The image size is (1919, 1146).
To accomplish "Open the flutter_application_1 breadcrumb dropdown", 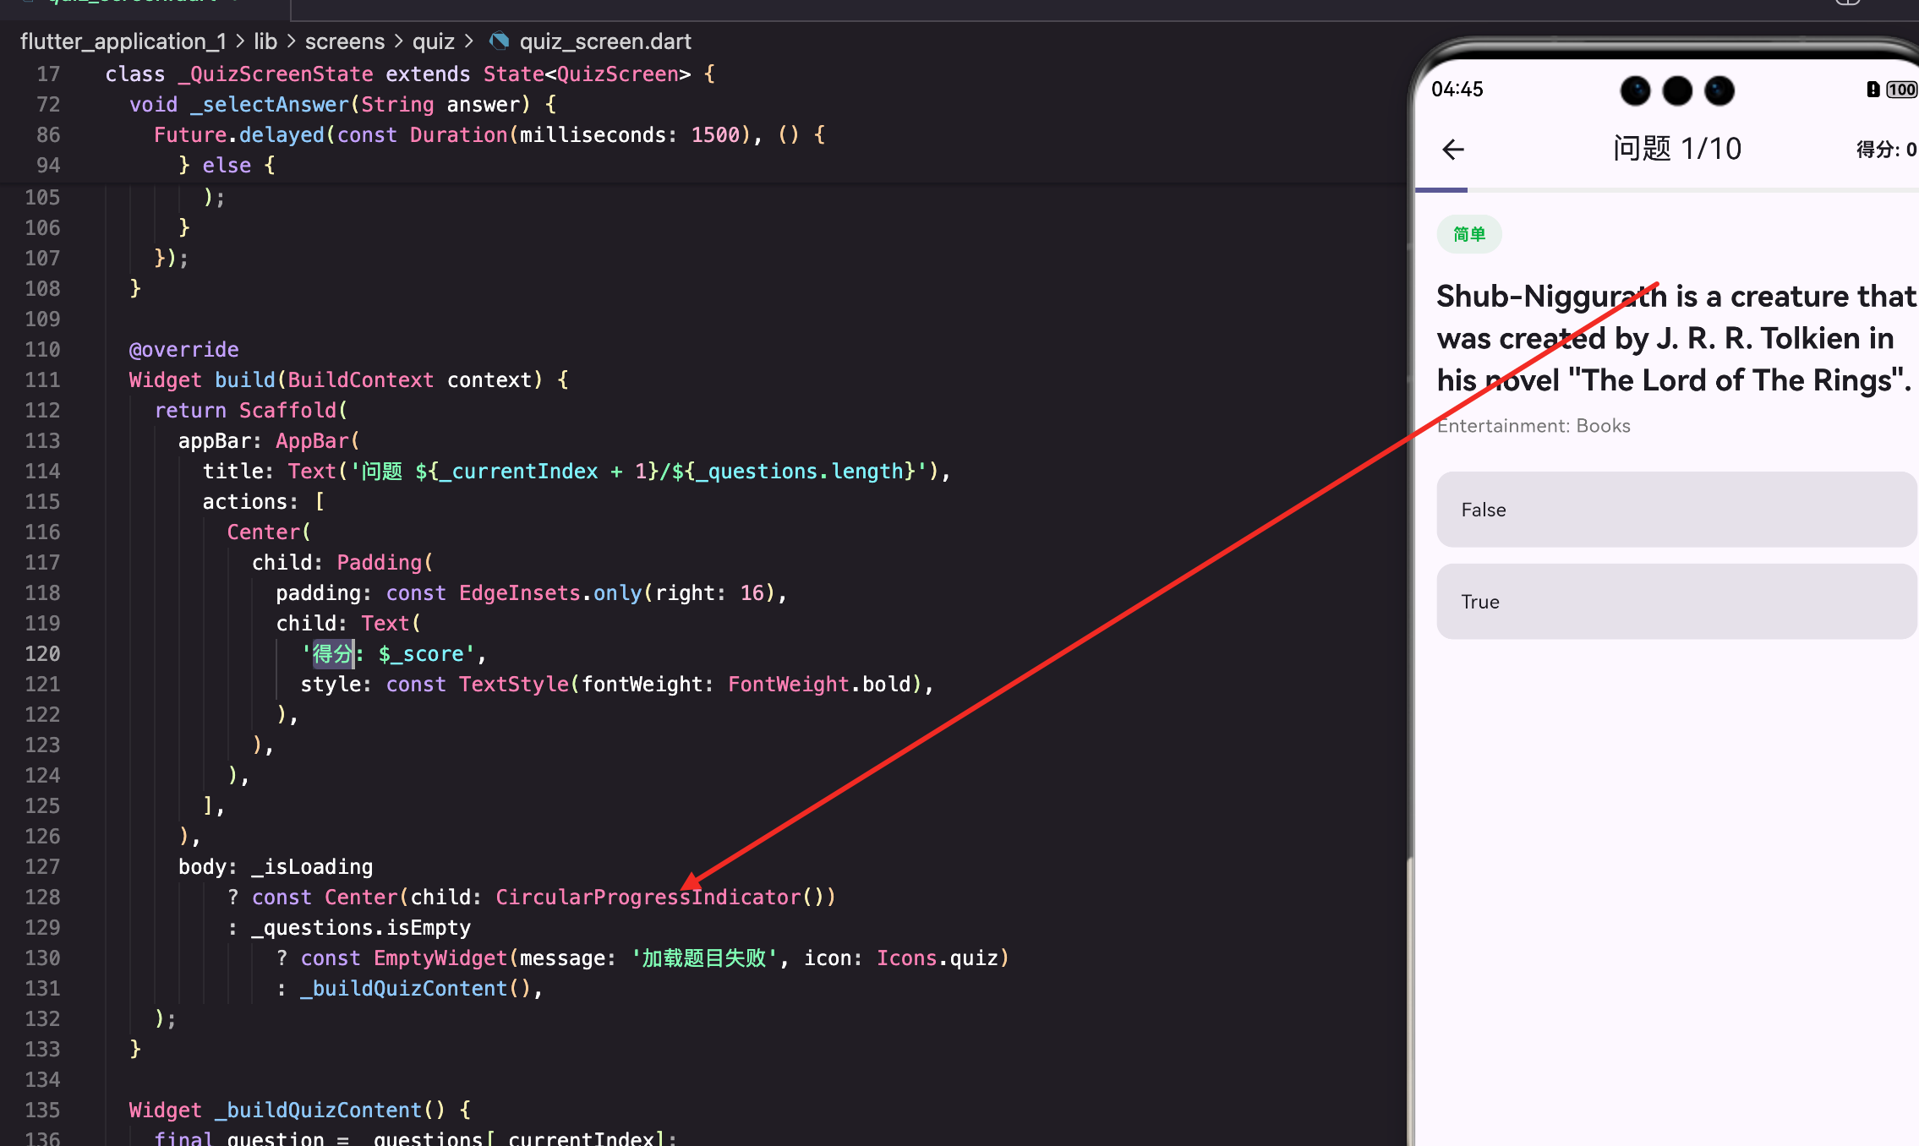I will pyautogui.click(x=123, y=41).
